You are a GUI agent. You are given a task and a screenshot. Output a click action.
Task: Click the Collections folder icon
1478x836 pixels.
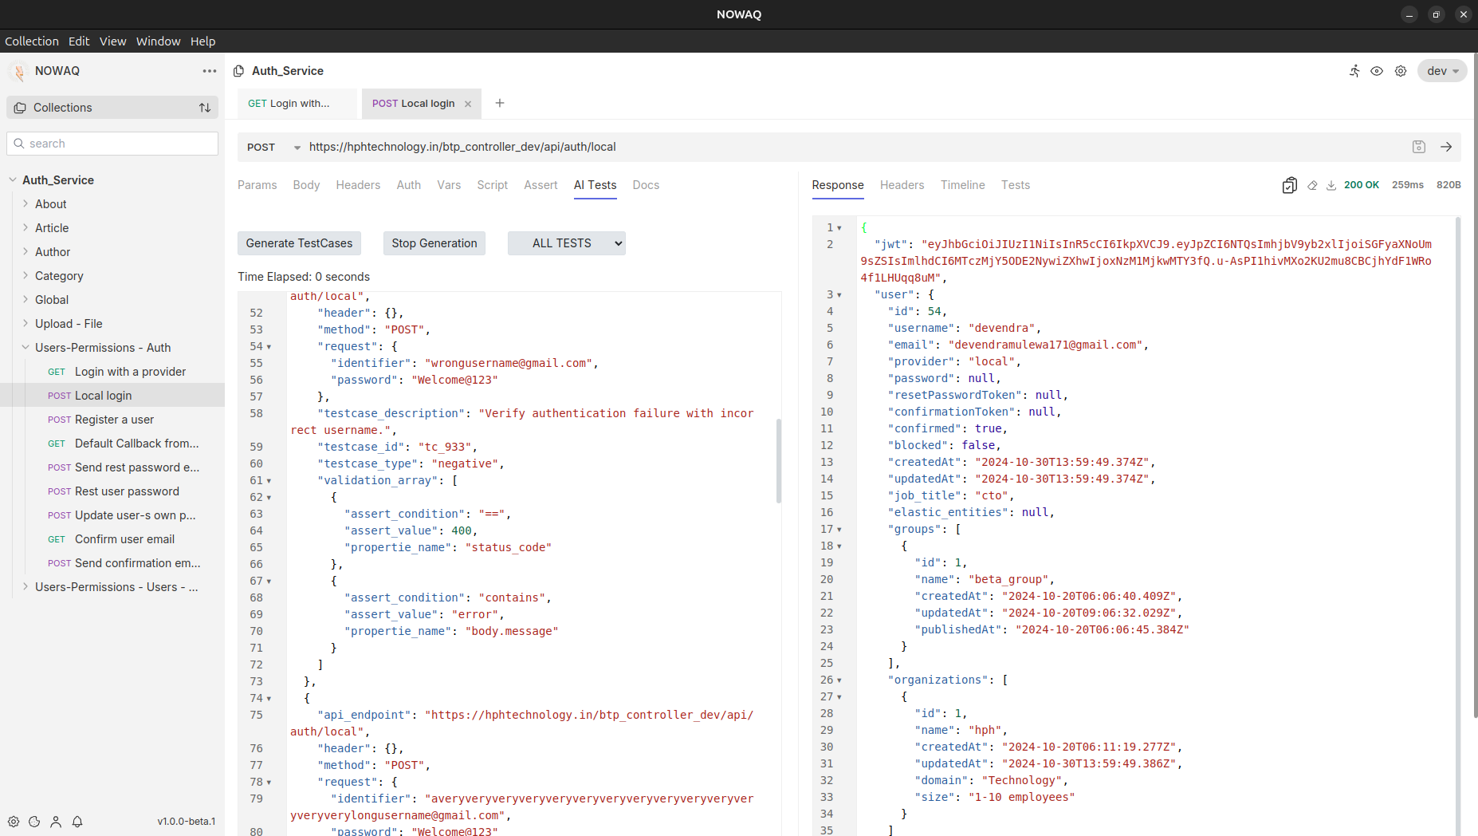[20, 108]
